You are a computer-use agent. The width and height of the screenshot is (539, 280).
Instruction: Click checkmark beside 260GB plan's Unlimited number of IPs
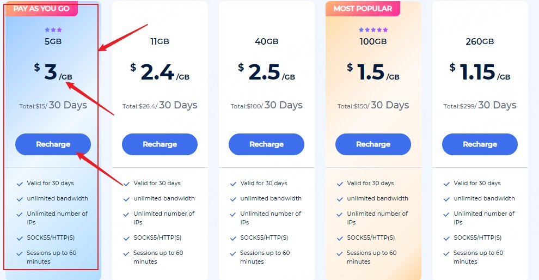447,214
